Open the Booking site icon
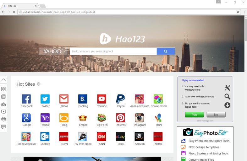 pyautogui.click(x=83, y=99)
